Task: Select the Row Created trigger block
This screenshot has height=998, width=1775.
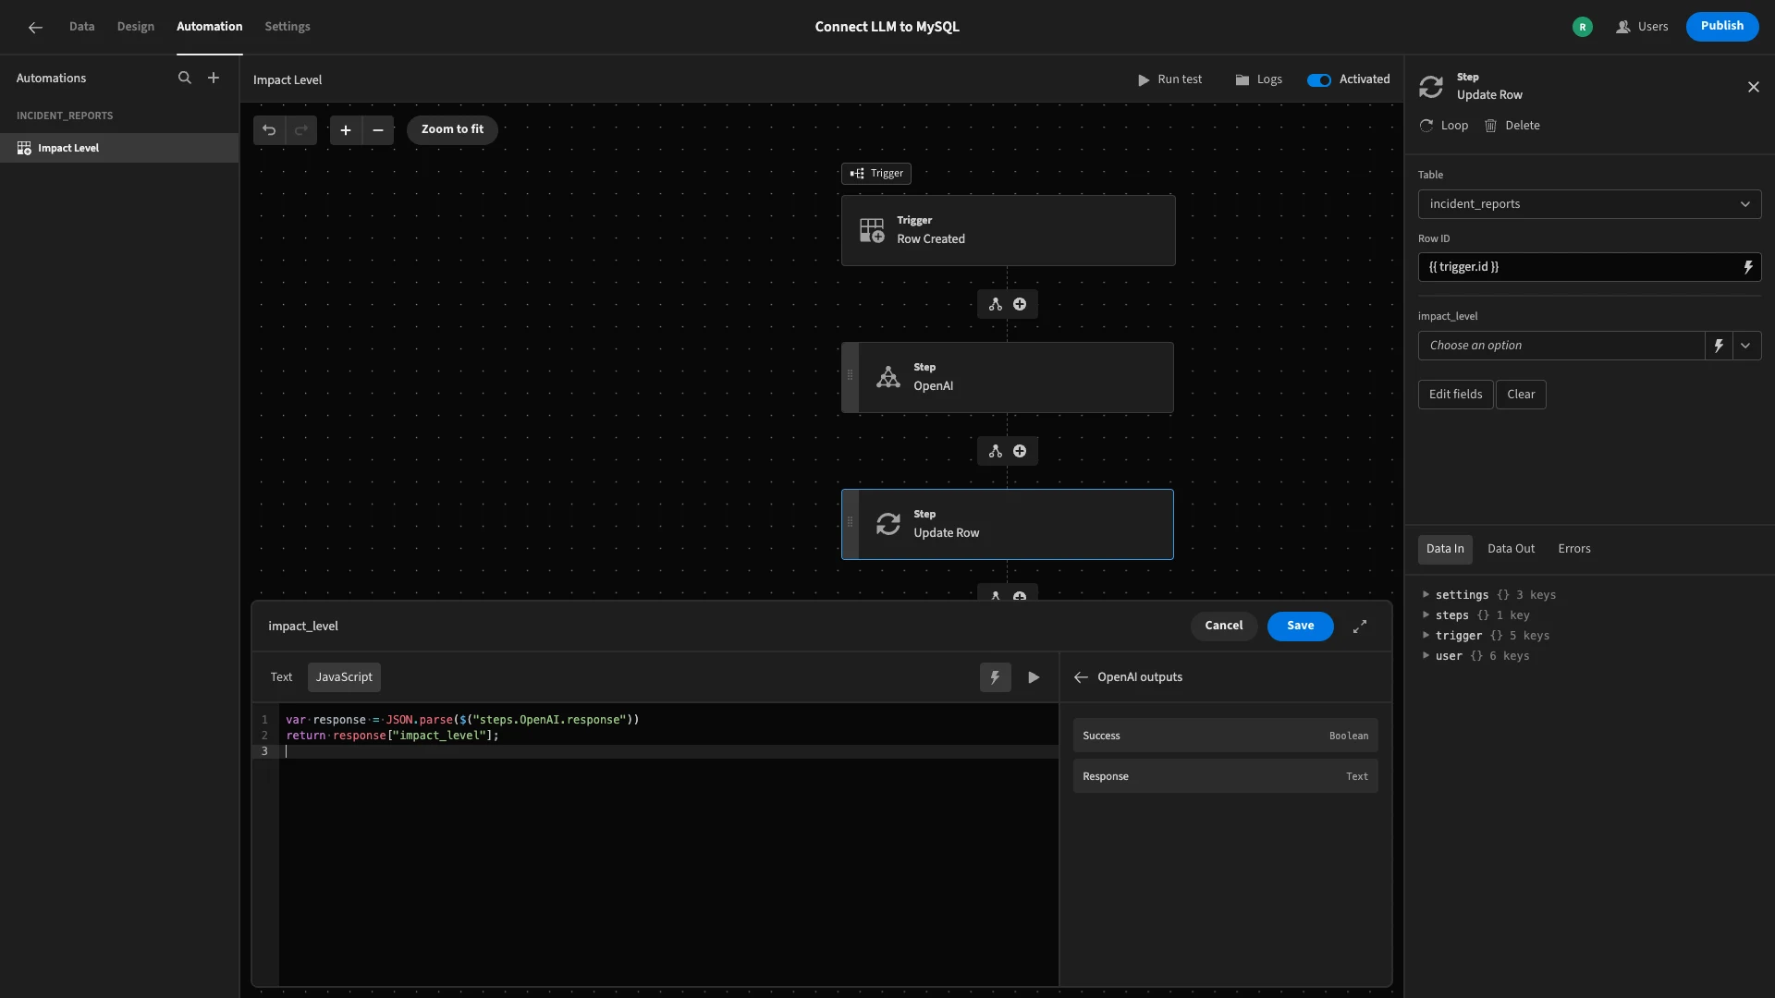Action: 1008,230
